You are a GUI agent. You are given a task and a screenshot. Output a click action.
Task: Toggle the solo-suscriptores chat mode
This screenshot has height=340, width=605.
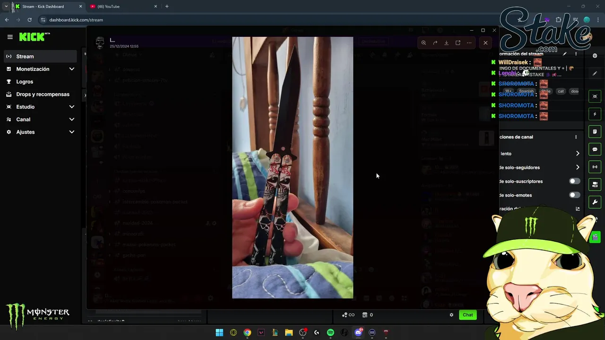click(575, 181)
